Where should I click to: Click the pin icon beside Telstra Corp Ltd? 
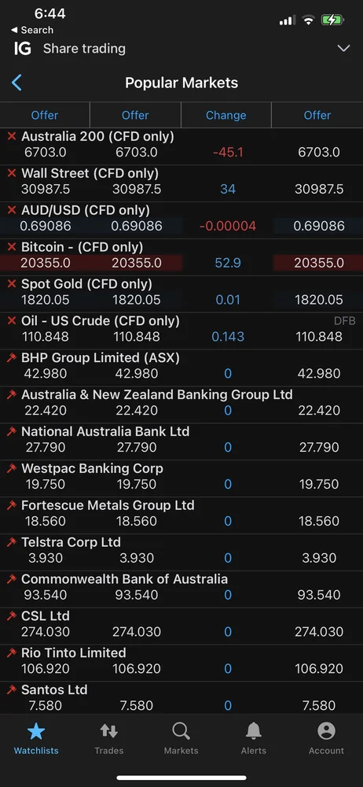coord(12,542)
